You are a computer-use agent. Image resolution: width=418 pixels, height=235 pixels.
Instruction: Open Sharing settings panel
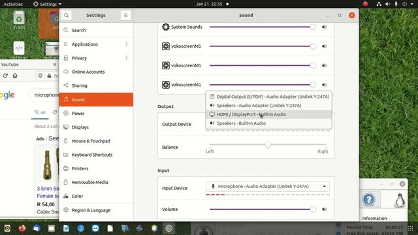[96, 86]
